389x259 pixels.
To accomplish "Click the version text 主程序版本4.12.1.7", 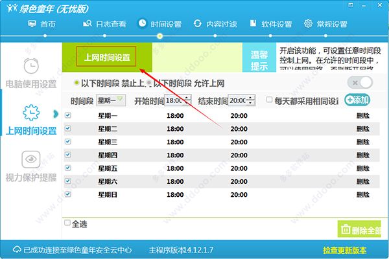I will [x=181, y=250].
